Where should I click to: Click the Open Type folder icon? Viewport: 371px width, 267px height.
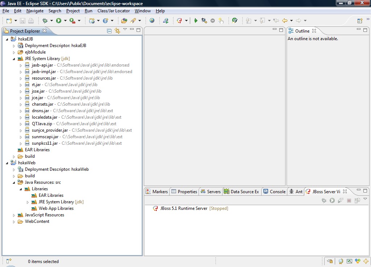click(124, 21)
